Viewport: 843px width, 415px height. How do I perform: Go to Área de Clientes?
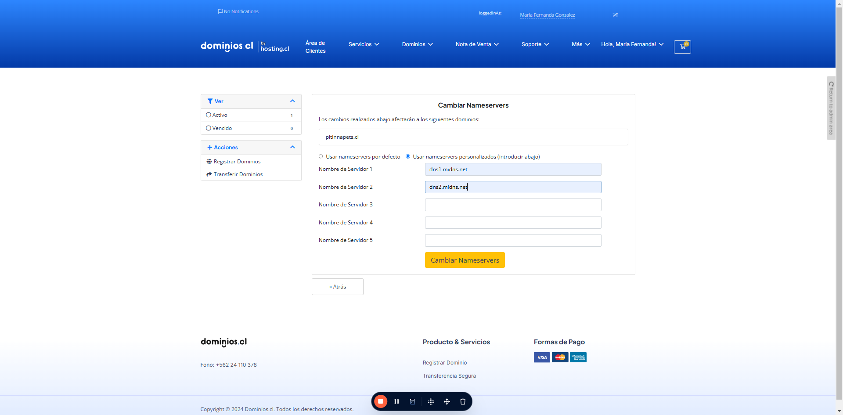click(x=315, y=47)
